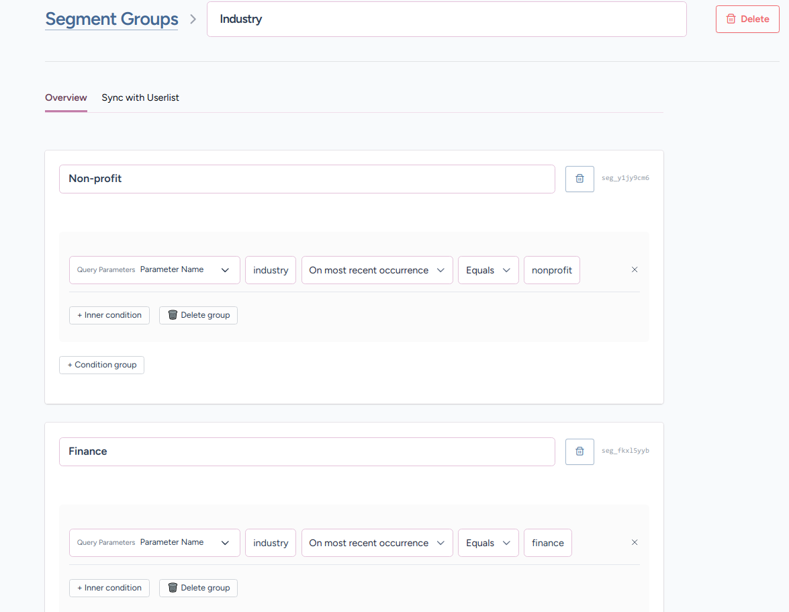This screenshot has height=612, width=789.
Task: Open Query Parameters dropdown in Finance segment
Action: click(x=154, y=543)
